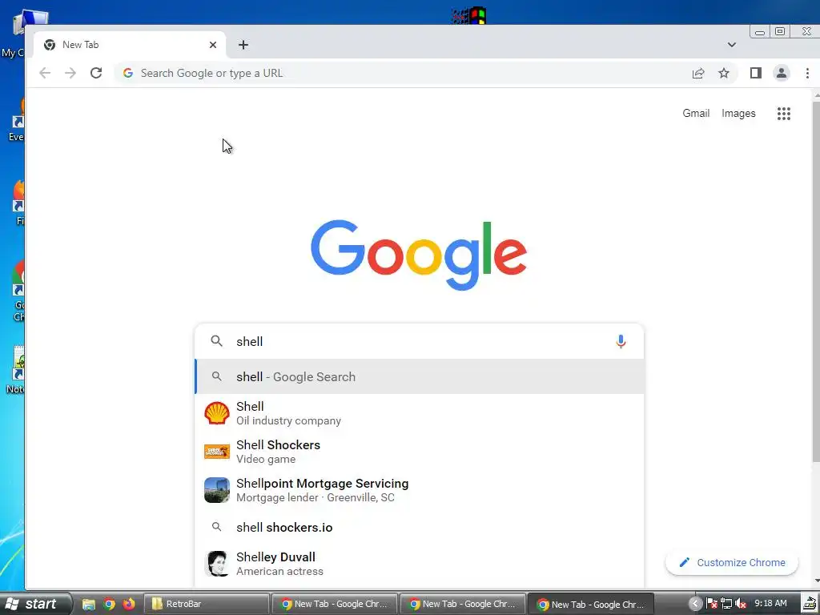Click the share page icon
This screenshot has width=820, height=615.
698,73
